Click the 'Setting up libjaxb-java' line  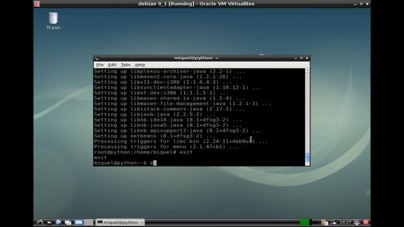(x=154, y=114)
